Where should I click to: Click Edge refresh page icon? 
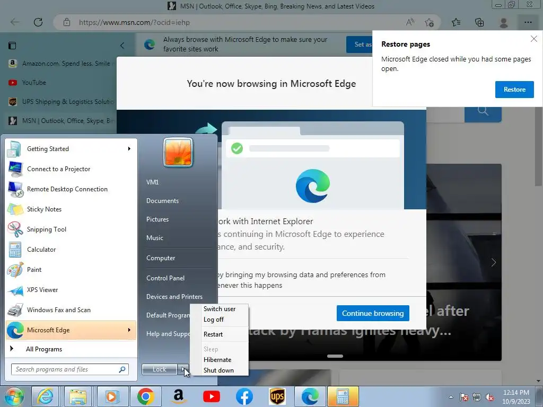tap(38, 22)
